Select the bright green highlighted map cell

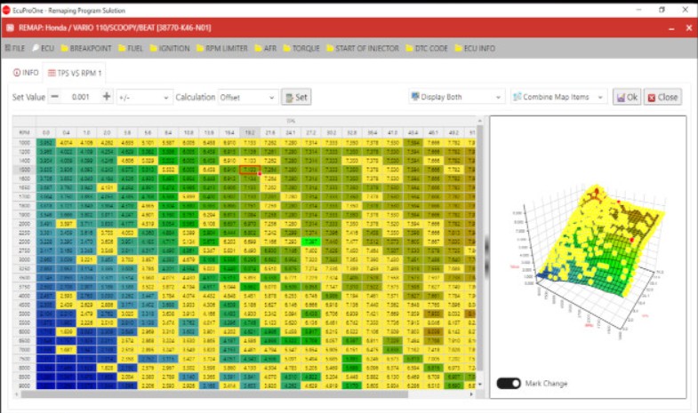(x=310, y=242)
